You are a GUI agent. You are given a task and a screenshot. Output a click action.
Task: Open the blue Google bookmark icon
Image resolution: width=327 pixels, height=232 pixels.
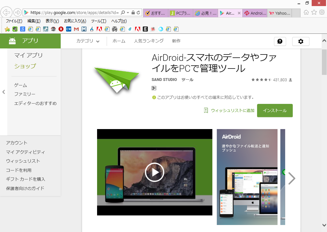point(23,29)
